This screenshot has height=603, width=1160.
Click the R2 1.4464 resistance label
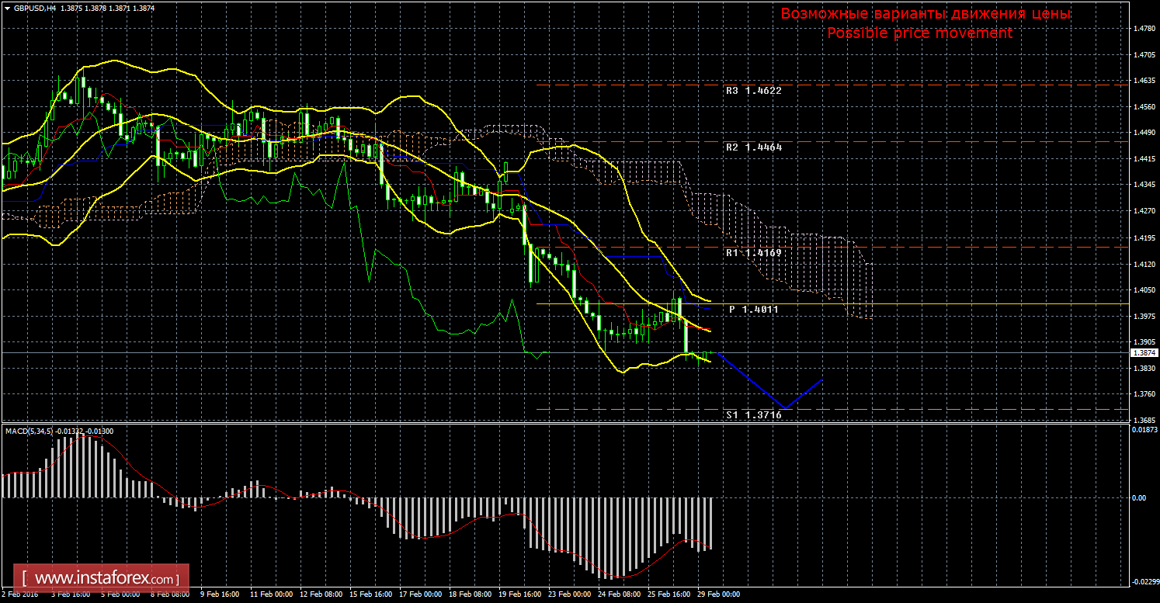(753, 147)
